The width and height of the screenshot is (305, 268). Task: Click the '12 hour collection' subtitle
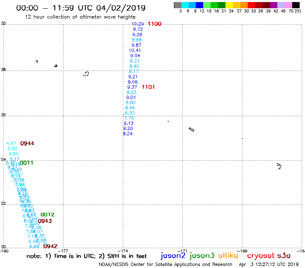[80, 17]
